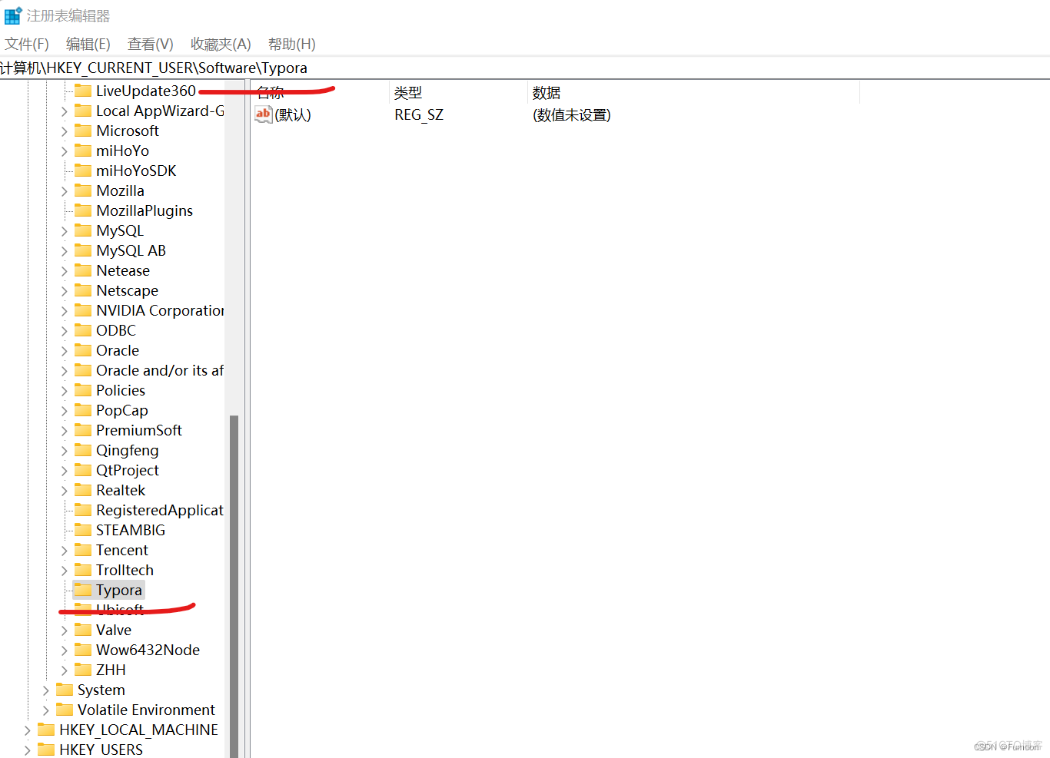Select the Netease folder icon
This screenshot has width=1050, height=758.
83,270
